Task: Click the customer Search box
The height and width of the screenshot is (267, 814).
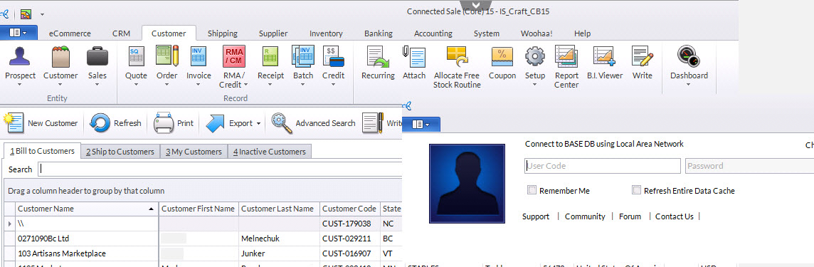Action: (x=220, y=169)
